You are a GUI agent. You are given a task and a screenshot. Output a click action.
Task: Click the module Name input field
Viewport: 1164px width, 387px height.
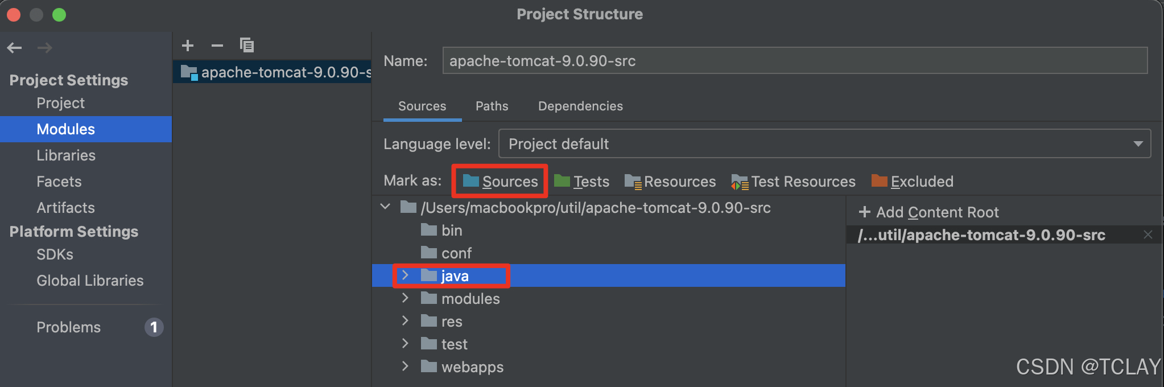(x=794, y=61)
